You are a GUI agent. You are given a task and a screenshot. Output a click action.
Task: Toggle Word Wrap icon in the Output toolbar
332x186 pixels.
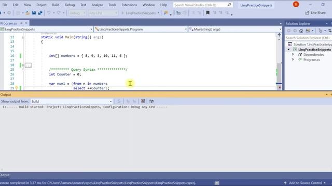pyautogui.click(x=151, y=101)
